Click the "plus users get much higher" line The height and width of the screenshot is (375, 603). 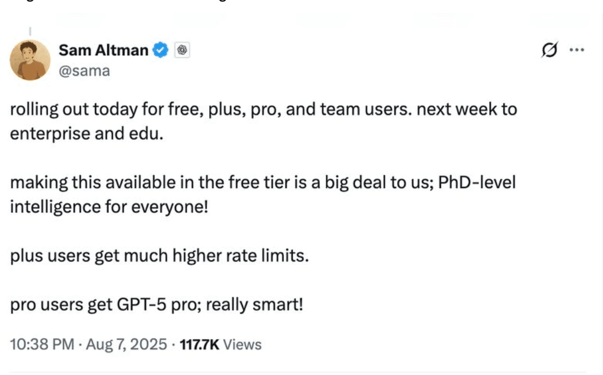coord(159,256)
